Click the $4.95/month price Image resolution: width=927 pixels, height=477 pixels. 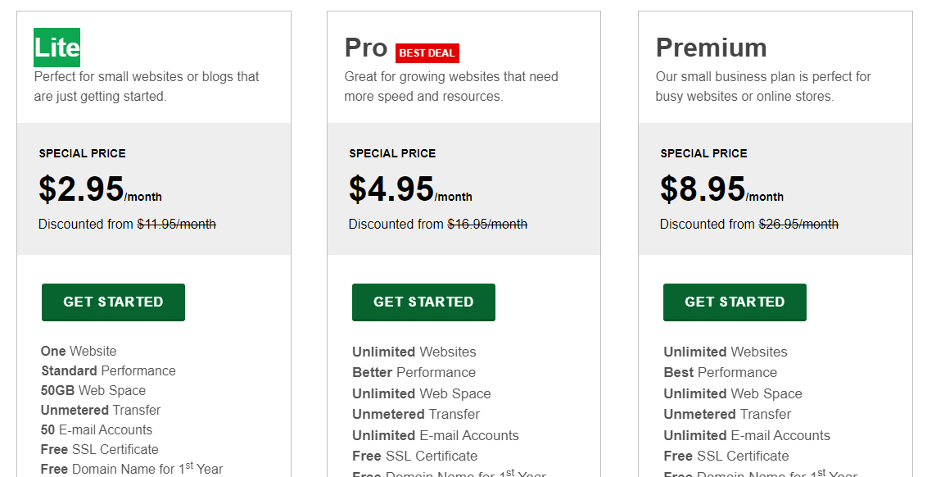[410, 189]
